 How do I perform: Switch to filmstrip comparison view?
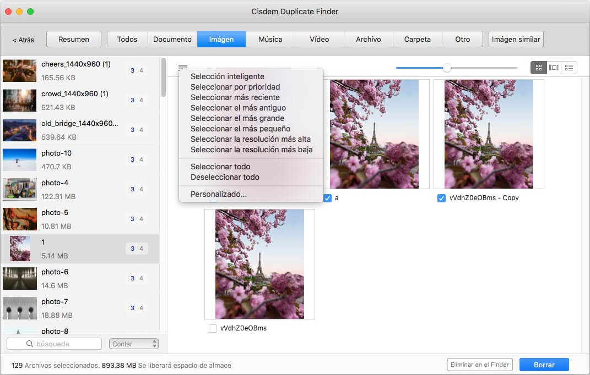(554, 68)
